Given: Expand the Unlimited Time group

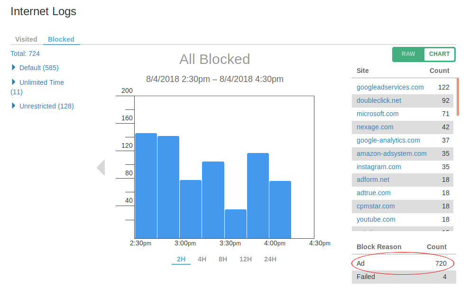Looking at the screenshot, I should click(41, 82).
